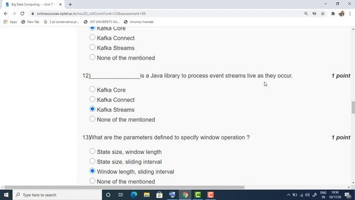Open the Extensions puzzle icon

click(333, 13)
